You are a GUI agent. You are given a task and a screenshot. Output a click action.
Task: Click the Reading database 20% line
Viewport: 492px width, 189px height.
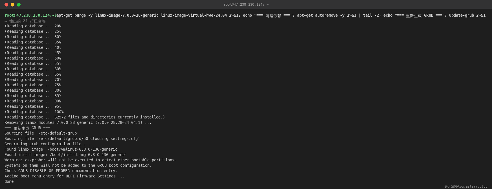point(33,26)
